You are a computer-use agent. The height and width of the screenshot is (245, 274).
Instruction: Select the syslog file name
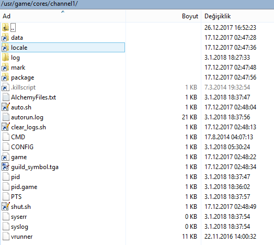19,227
